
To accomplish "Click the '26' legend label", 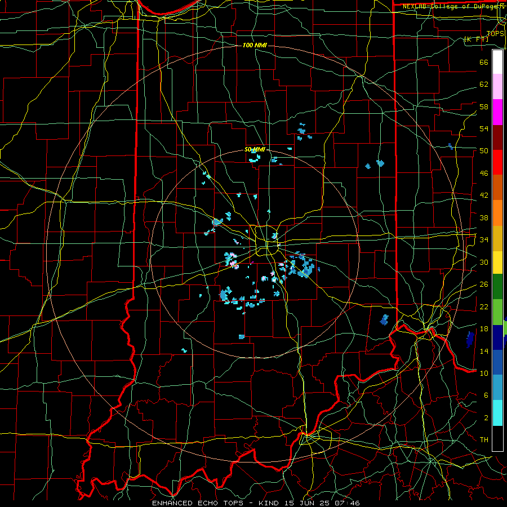I will [484, 284].
